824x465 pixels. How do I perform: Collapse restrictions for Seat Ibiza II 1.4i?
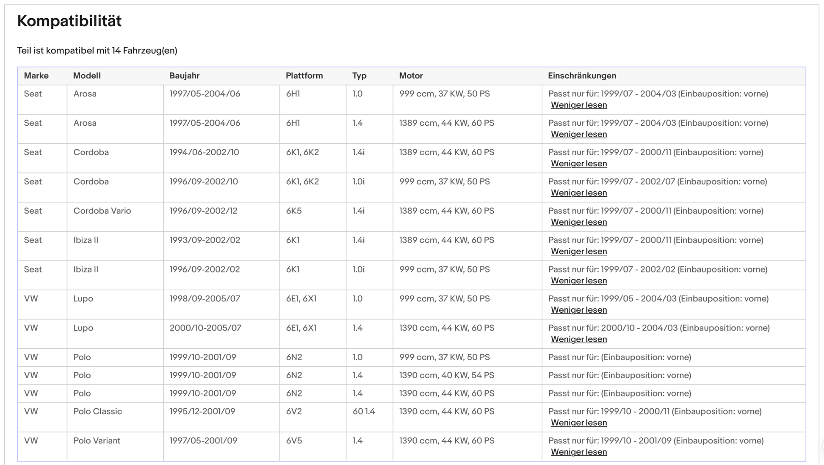(578, 251)
